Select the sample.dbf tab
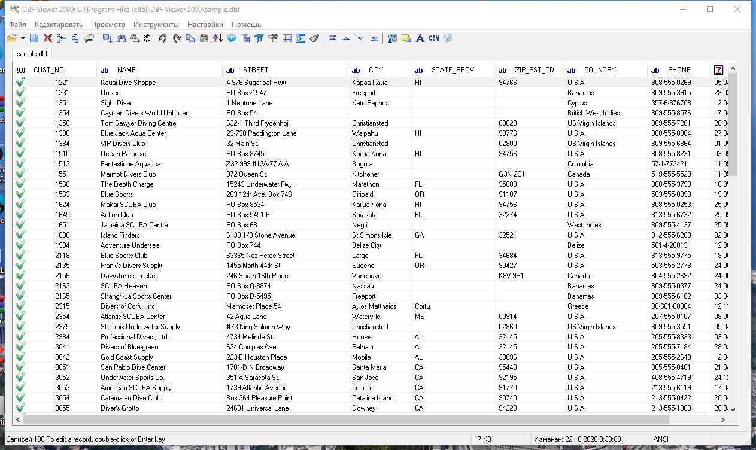This screenshot has height=450, width=756. [x=32, y=54]
